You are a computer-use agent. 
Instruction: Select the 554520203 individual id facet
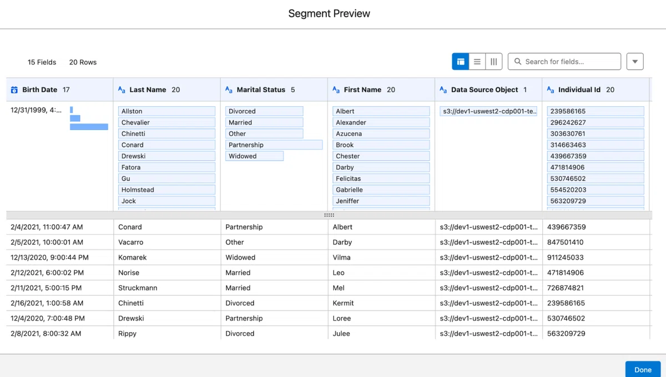click(x=596, y=190)
